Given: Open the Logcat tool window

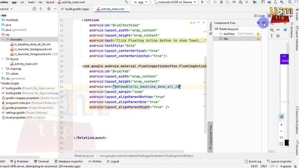Looking at the screenshot, I should point(113,161).
